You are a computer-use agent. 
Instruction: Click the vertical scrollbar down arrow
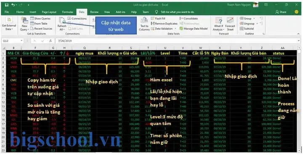(x=299, y=150)
